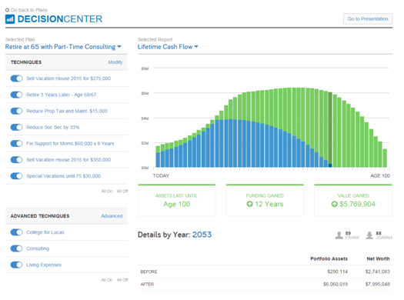
Task: Click the Modify link in Techniques header
Action: click(x=115, y=62)
